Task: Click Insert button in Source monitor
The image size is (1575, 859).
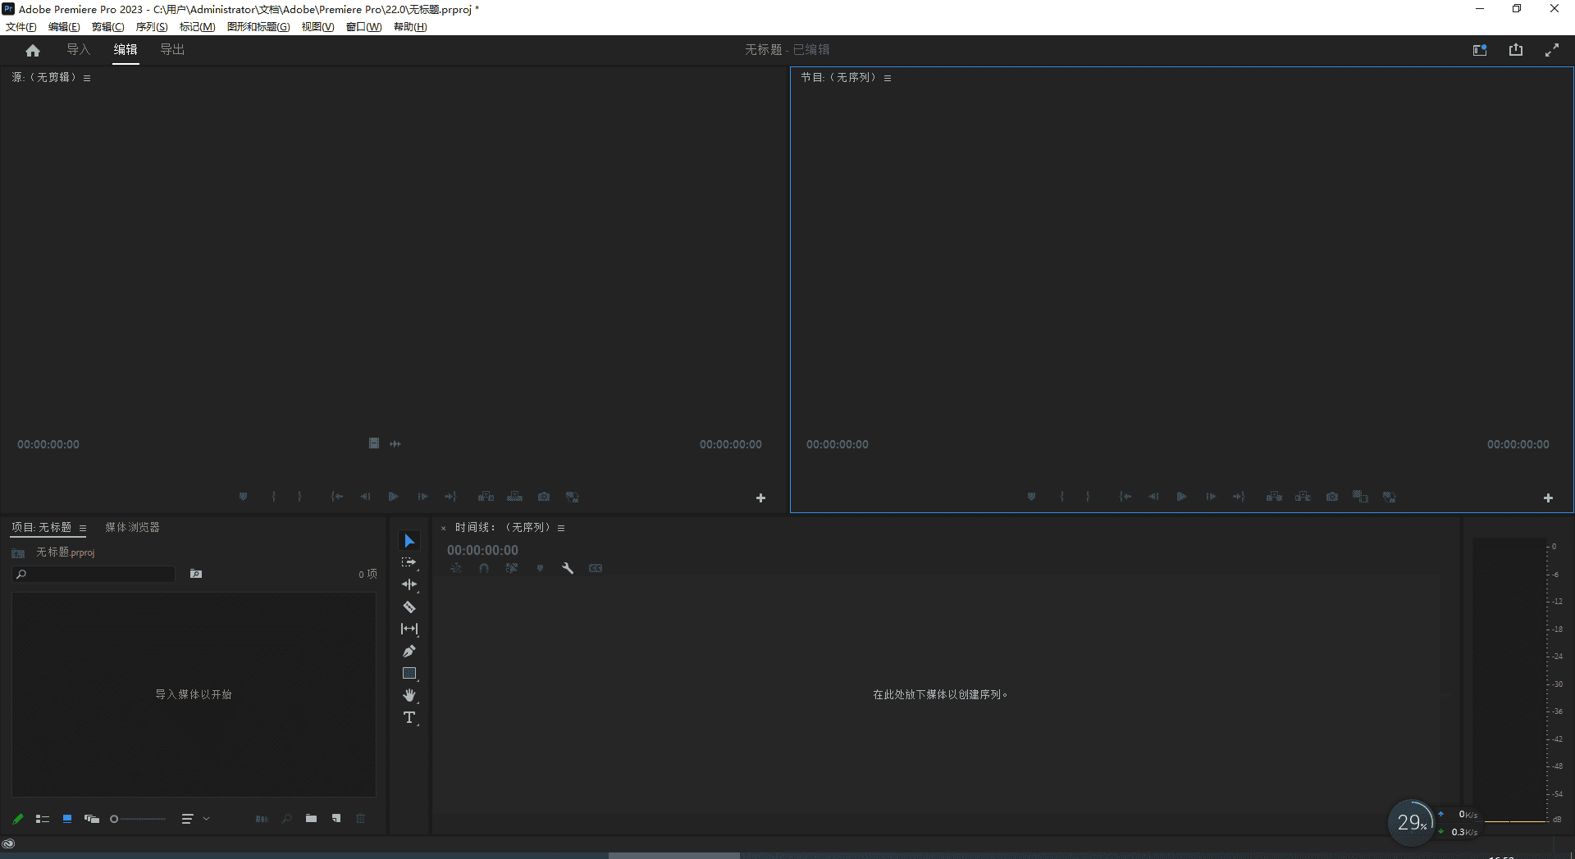Action: [486, 497]
